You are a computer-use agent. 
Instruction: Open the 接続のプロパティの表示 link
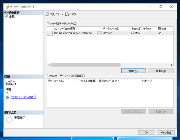click(x=23, y=97)
